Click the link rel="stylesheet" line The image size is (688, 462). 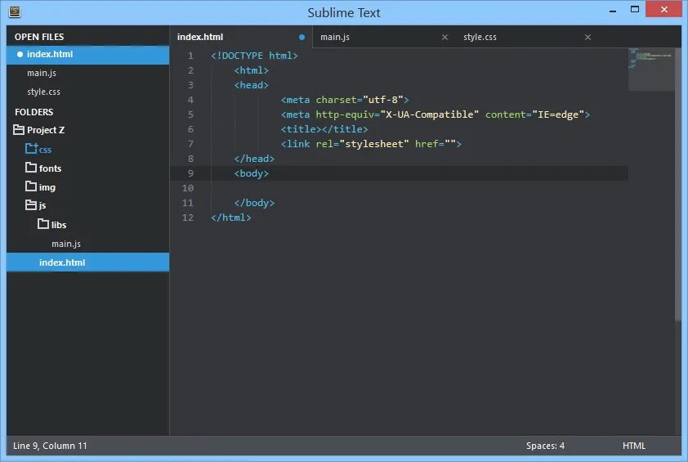click(x=371, y=144)
